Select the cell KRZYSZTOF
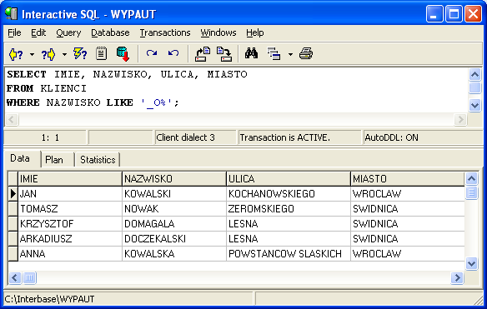This screenshot has height=309, width=487. [70, 224]
